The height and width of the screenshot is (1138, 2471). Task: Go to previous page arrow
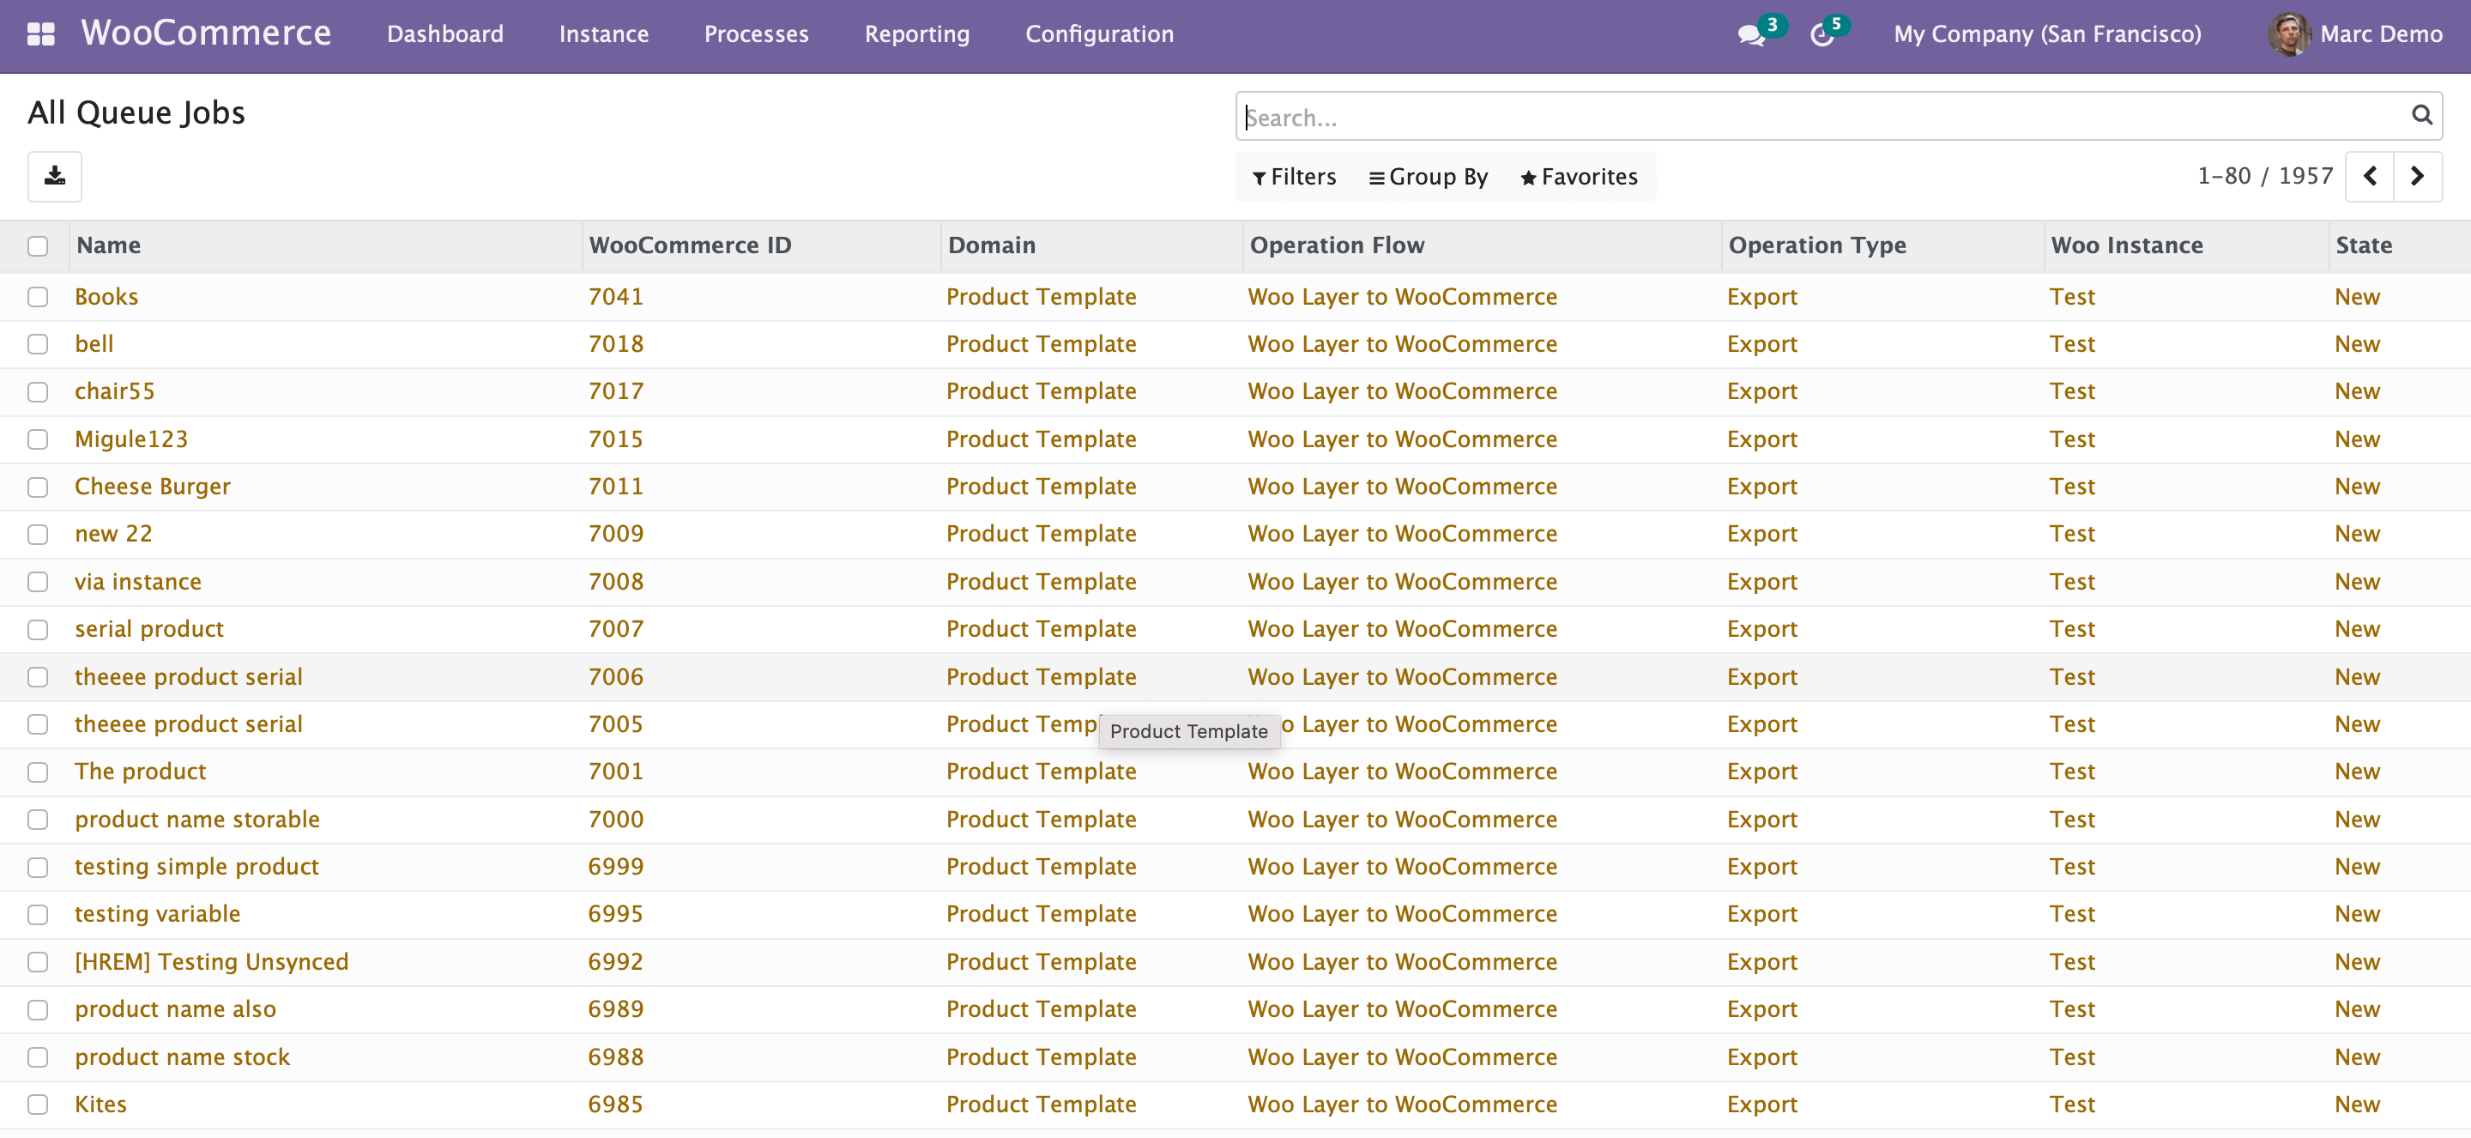pos(2369,177)
